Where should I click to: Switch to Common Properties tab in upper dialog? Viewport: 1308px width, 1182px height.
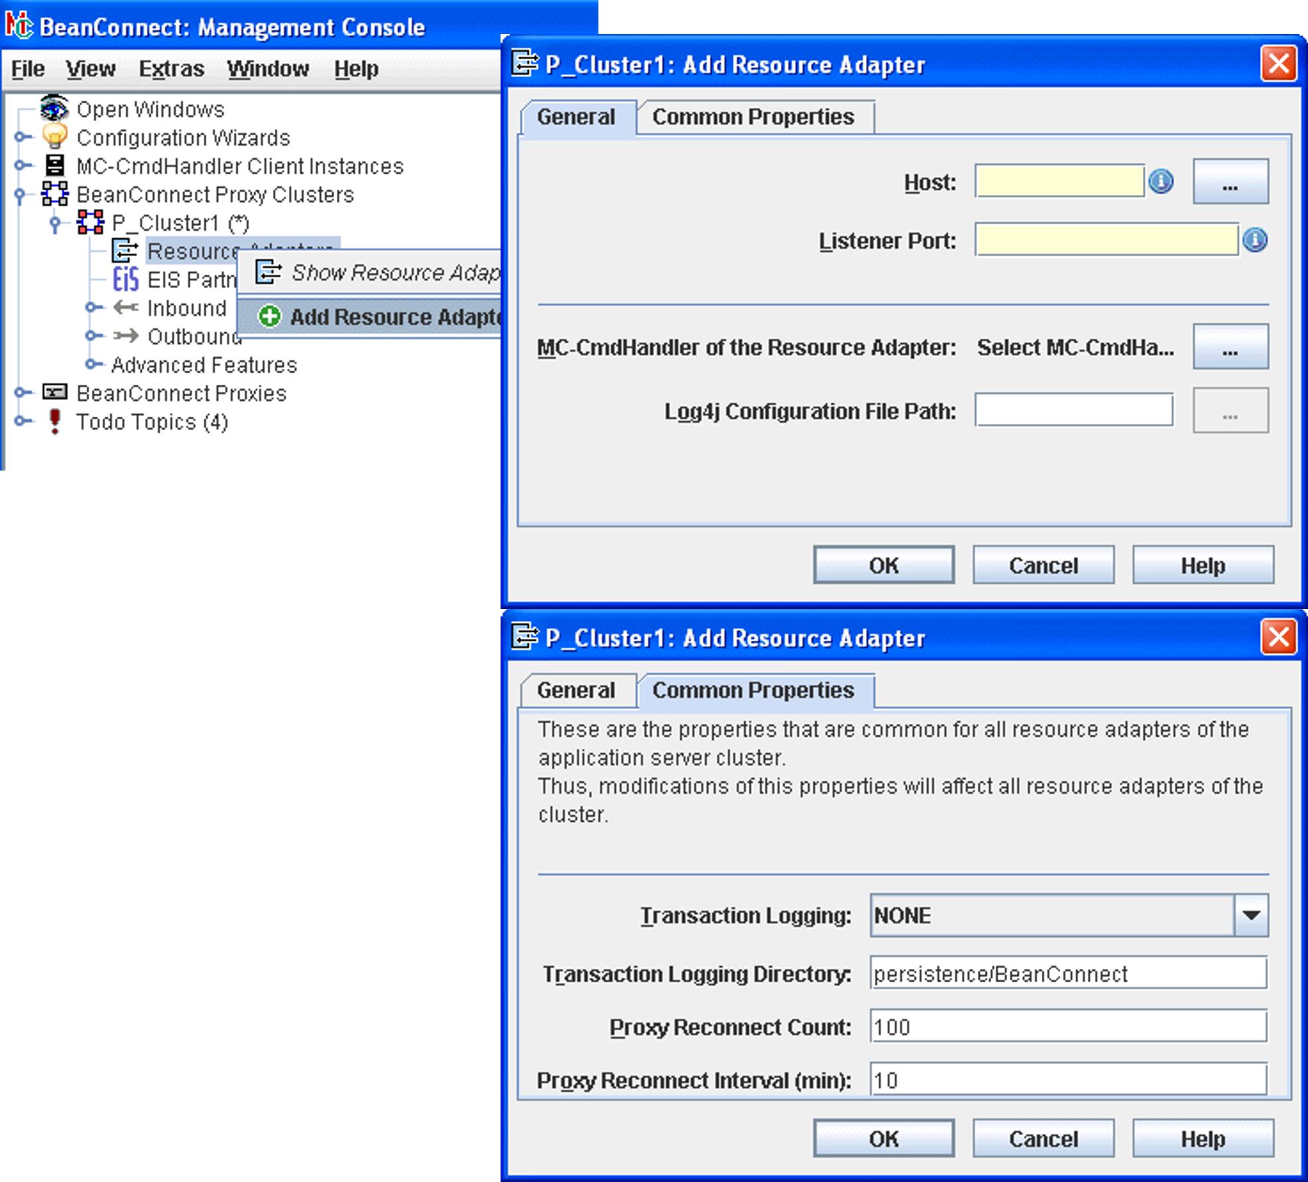(753, 117)
